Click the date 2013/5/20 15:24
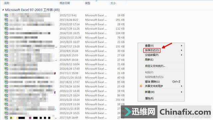Screen dimensions: 213x120 coord(70,100)
